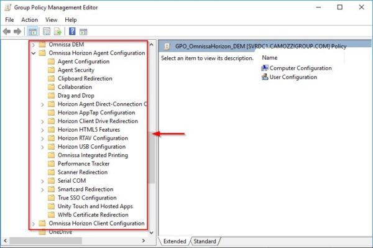The image size is (373, 248).
Task: Click tree horizontal scrollbar right arrow
Action: tap(144, 241)
